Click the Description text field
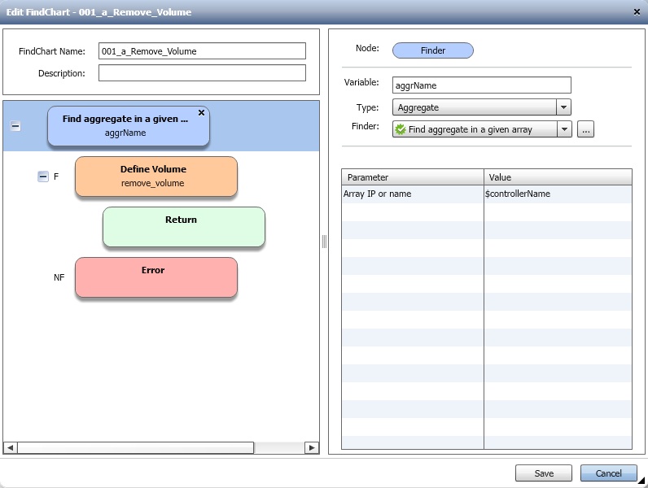The width and height of the screenshot is (648, 488). [202, 73]
